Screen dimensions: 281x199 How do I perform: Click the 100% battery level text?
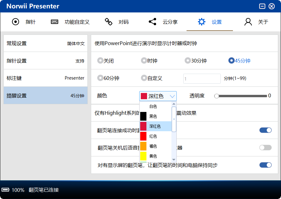point(18,190)
